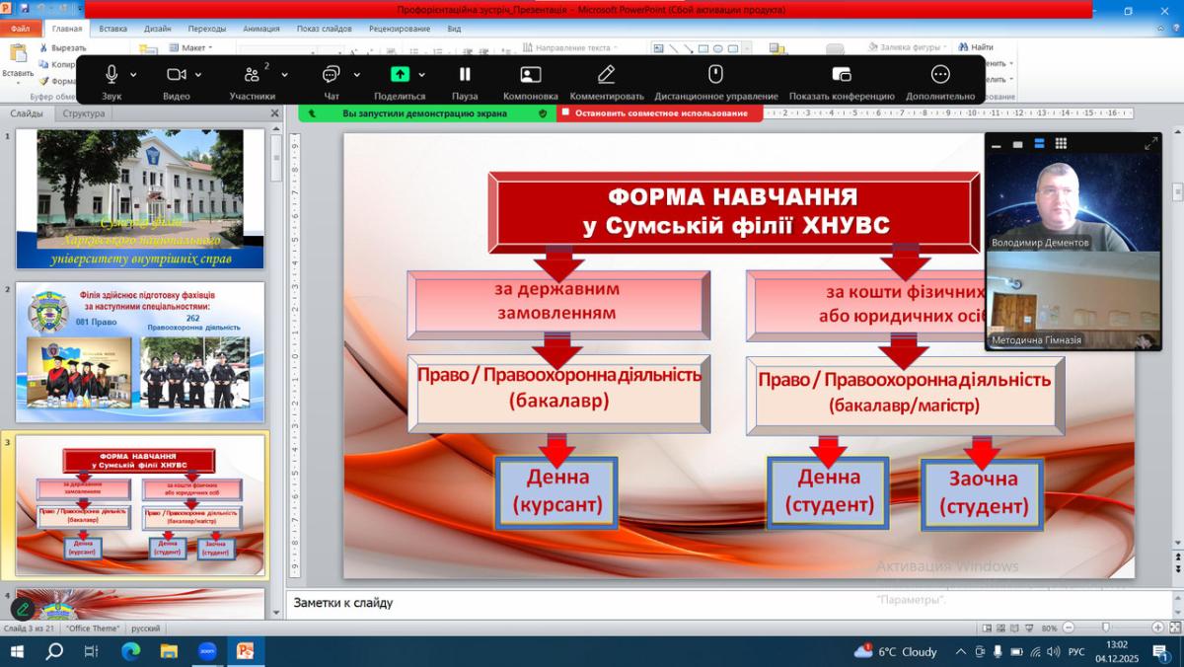Image resolution: width=1184 pixels, height=667 pixels.
Task: Expand audio options arrow next to Звук
Action: pyautogui.click(x=133, y=75)
